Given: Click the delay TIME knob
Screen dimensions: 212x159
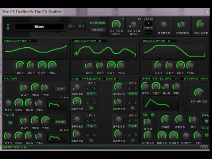Looking at the screenshot, I should (x=166, y=120).
